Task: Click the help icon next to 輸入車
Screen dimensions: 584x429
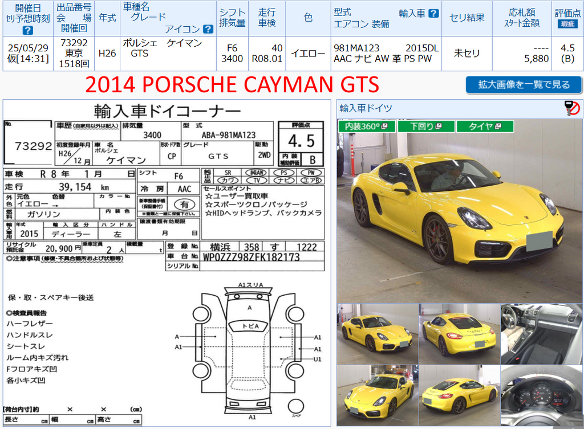Action: tap(433, 14)
